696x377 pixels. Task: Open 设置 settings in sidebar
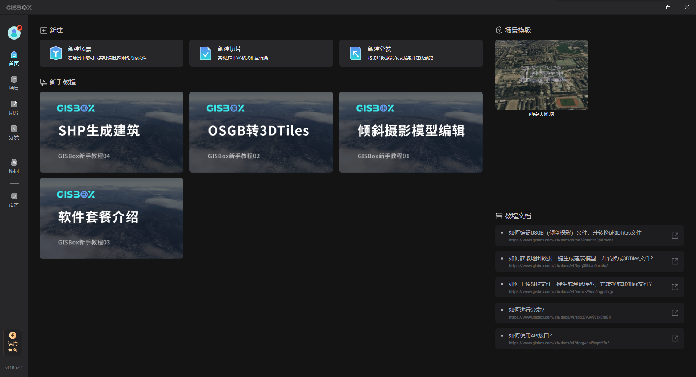tap(14, 200)
